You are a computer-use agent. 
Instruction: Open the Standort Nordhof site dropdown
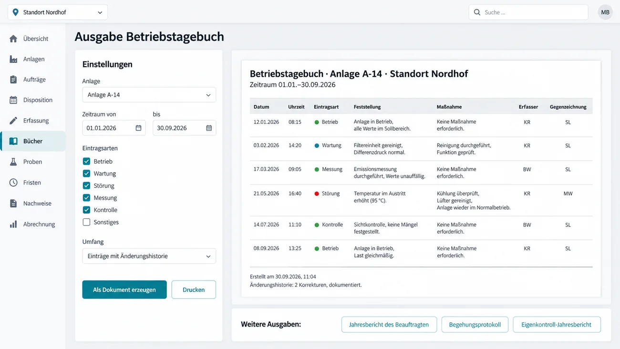pyautogui.click(x=58, y=12)
